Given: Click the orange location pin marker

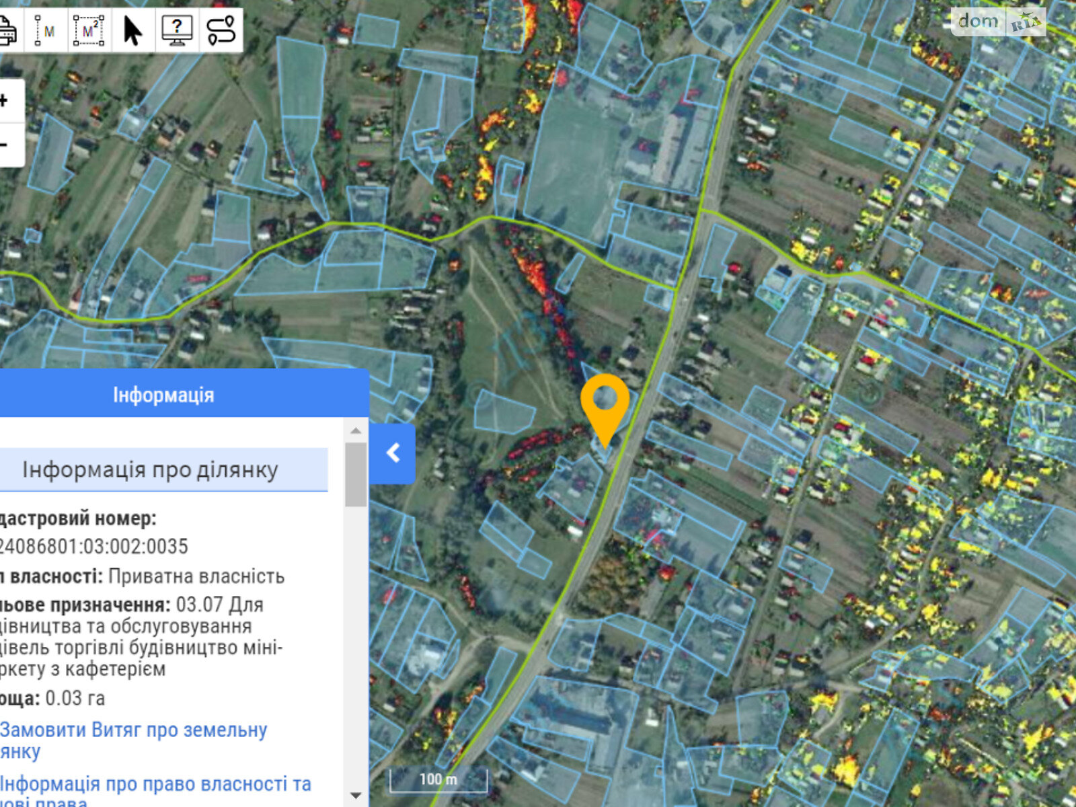Looking at the screenshot, I should [605, 410].
